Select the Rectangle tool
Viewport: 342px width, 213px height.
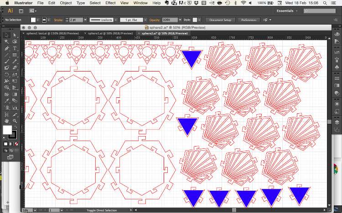click(15, 55)
